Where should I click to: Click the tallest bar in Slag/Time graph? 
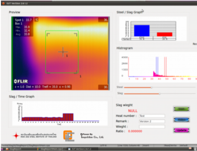68,117
